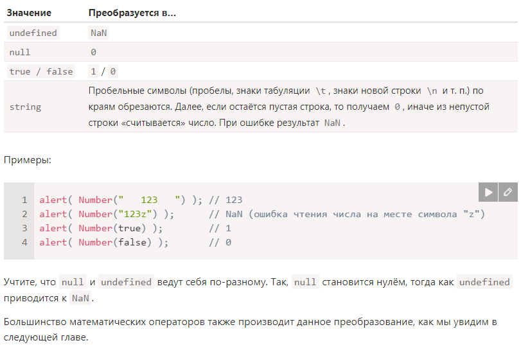Screen dimensions: 521x345
Task: Select the 'string' cell in the table
Action: point(25,107)
